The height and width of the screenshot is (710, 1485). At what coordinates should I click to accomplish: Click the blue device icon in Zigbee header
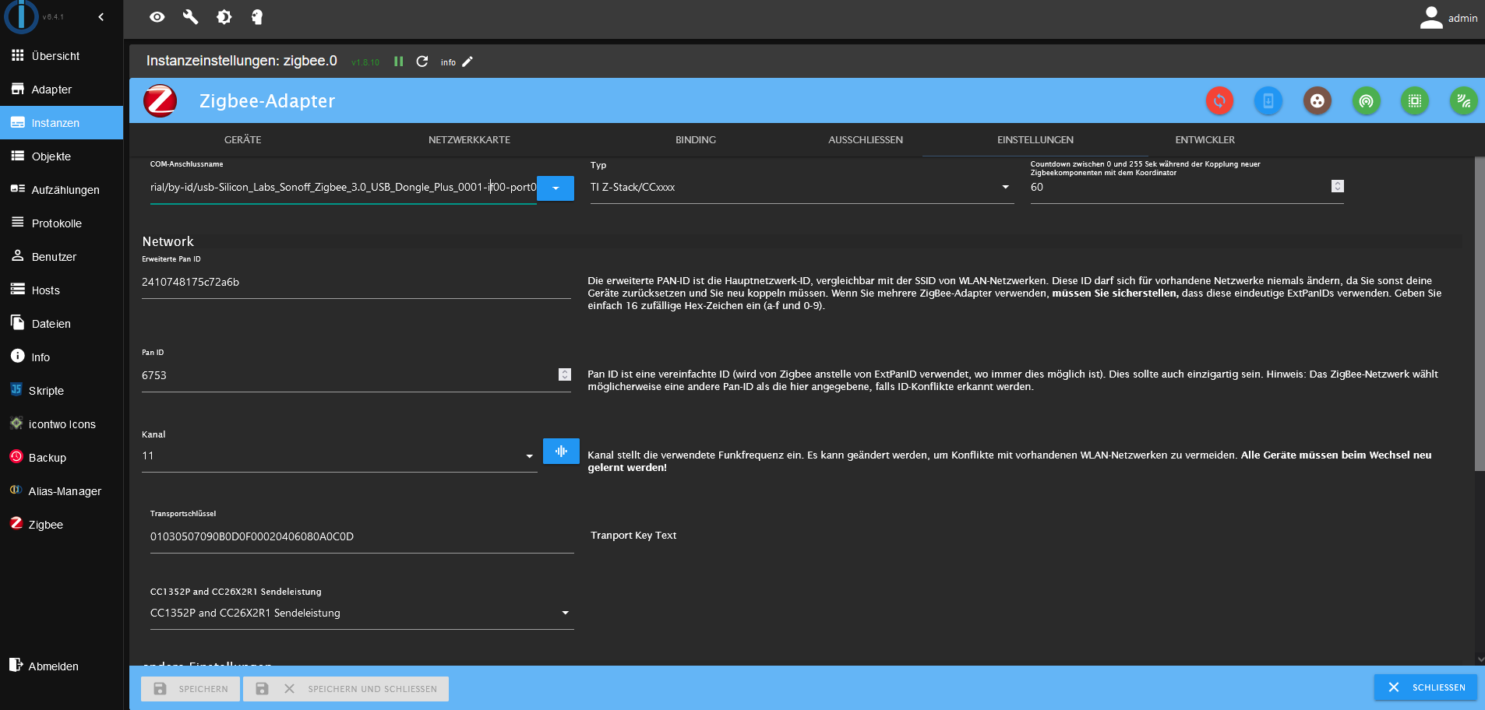pos(1268,100)
